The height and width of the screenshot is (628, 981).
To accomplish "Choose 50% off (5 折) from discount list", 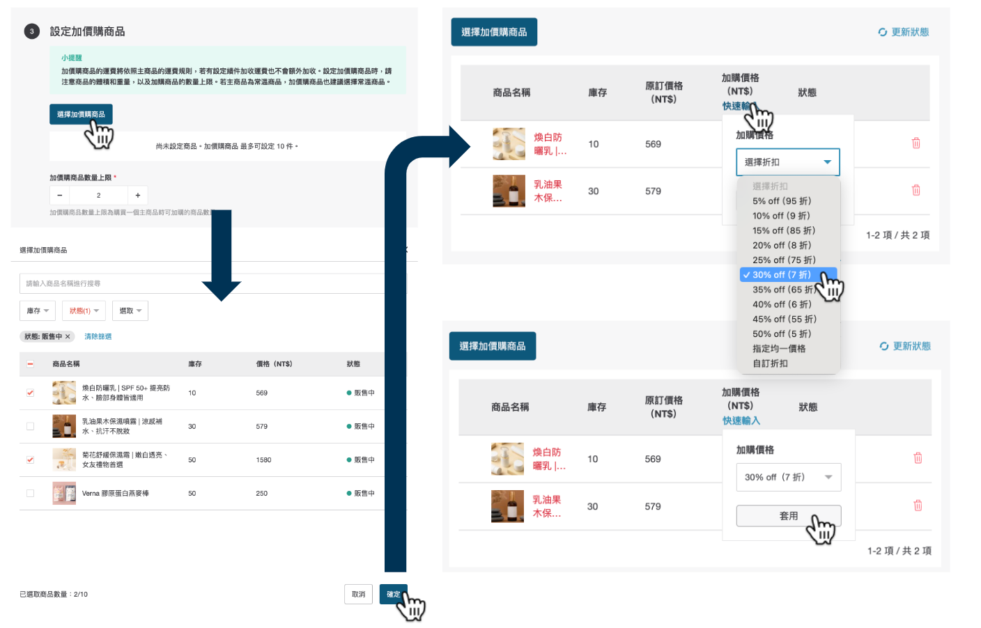I will (x=781, y=334).
